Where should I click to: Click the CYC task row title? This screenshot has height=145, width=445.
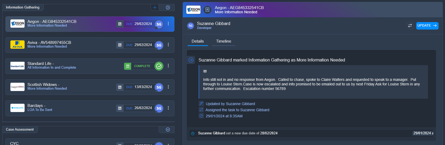point(14,143)
